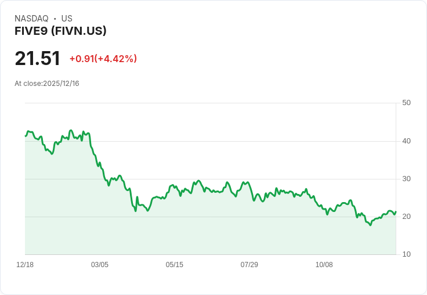Click the 50 value on price axis
427x295 pixels.
coord(406,103)
